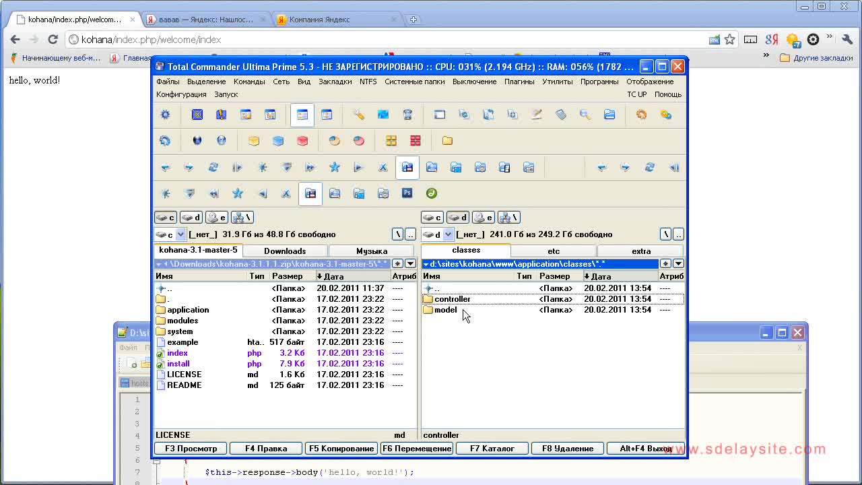
Task: Open right panel favorites asterisk button
Action: (x=665, y=264)
